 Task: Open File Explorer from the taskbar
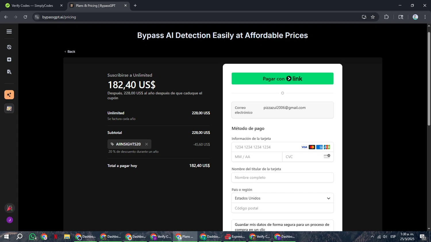coord(67,237)
